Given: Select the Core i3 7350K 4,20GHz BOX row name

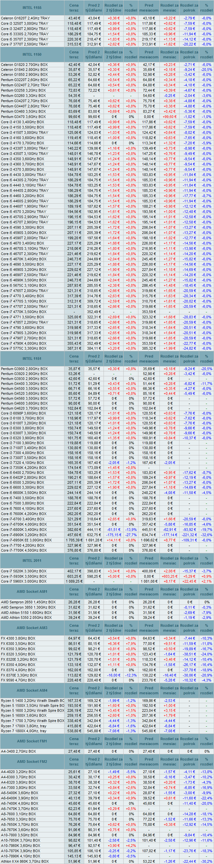Looking at the screenshot, I should tap(23, 468).
